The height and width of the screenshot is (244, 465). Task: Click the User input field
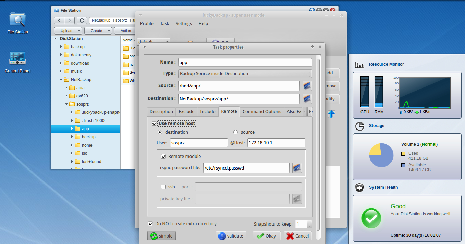(199, 143)
